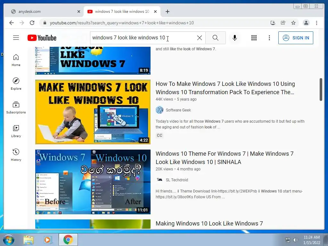
Task: Click the CC badge under Software Geek video
Action: (x=160, y=135)
